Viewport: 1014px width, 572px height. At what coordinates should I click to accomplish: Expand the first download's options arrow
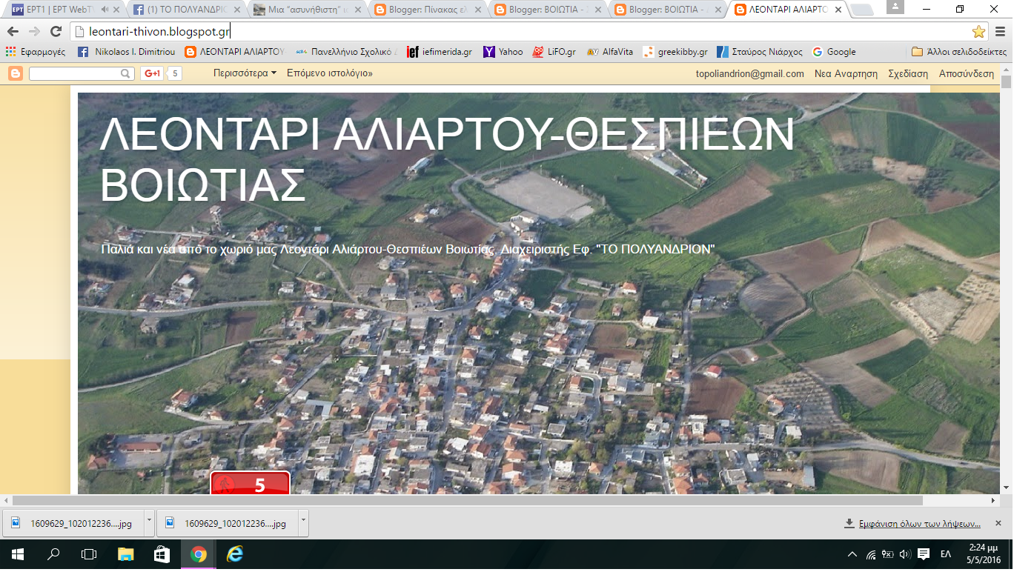[149, 523]
